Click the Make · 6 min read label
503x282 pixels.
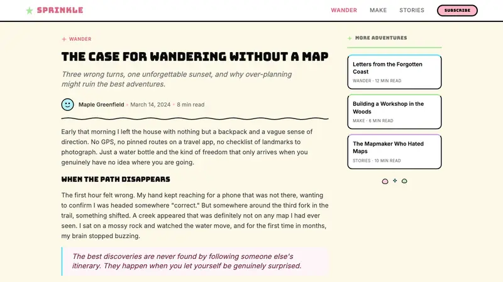[373, 121]
